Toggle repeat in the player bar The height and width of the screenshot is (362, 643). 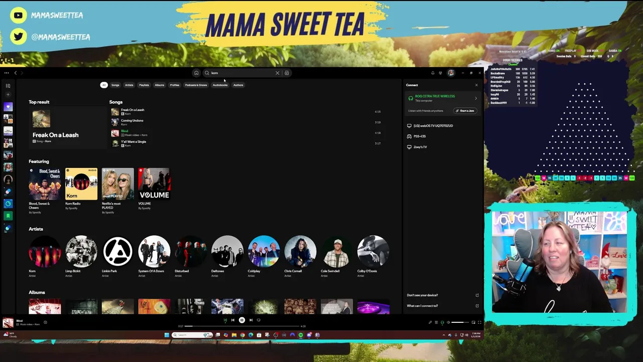pyautogui.click(x=259, y=320)
